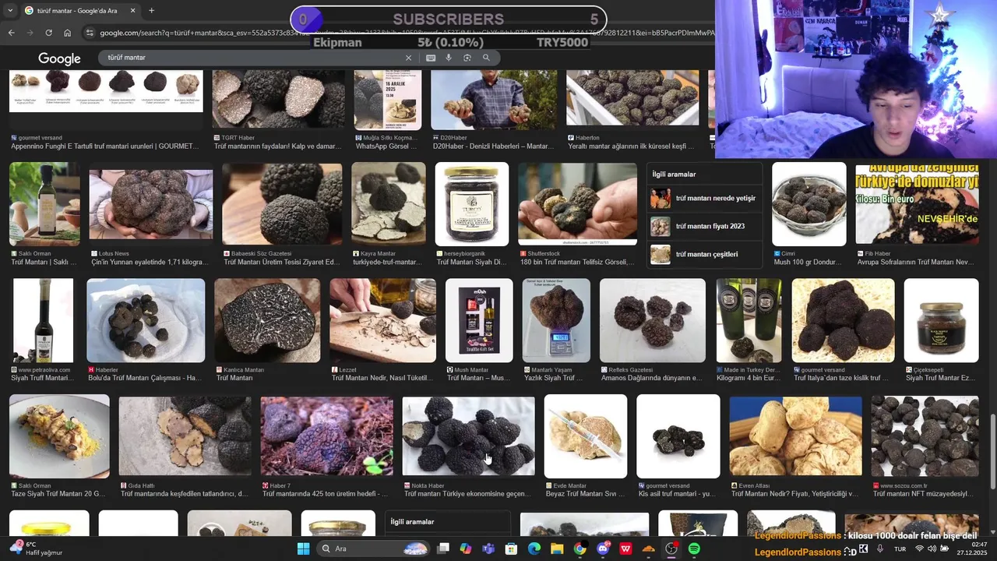Open the Lotus News 1,71 kilogram result link
The image size is (997, 561).
(150, 263)
